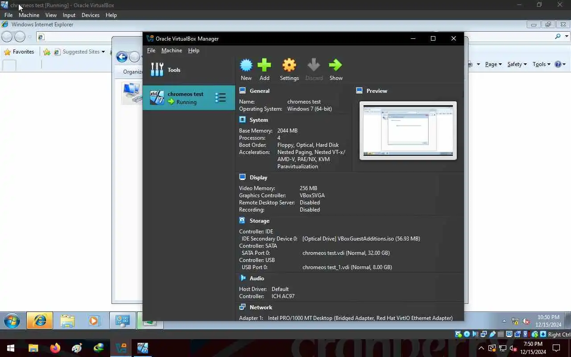Click the host muted volume tray icon
571x357 pixels.
pos(513,348)
